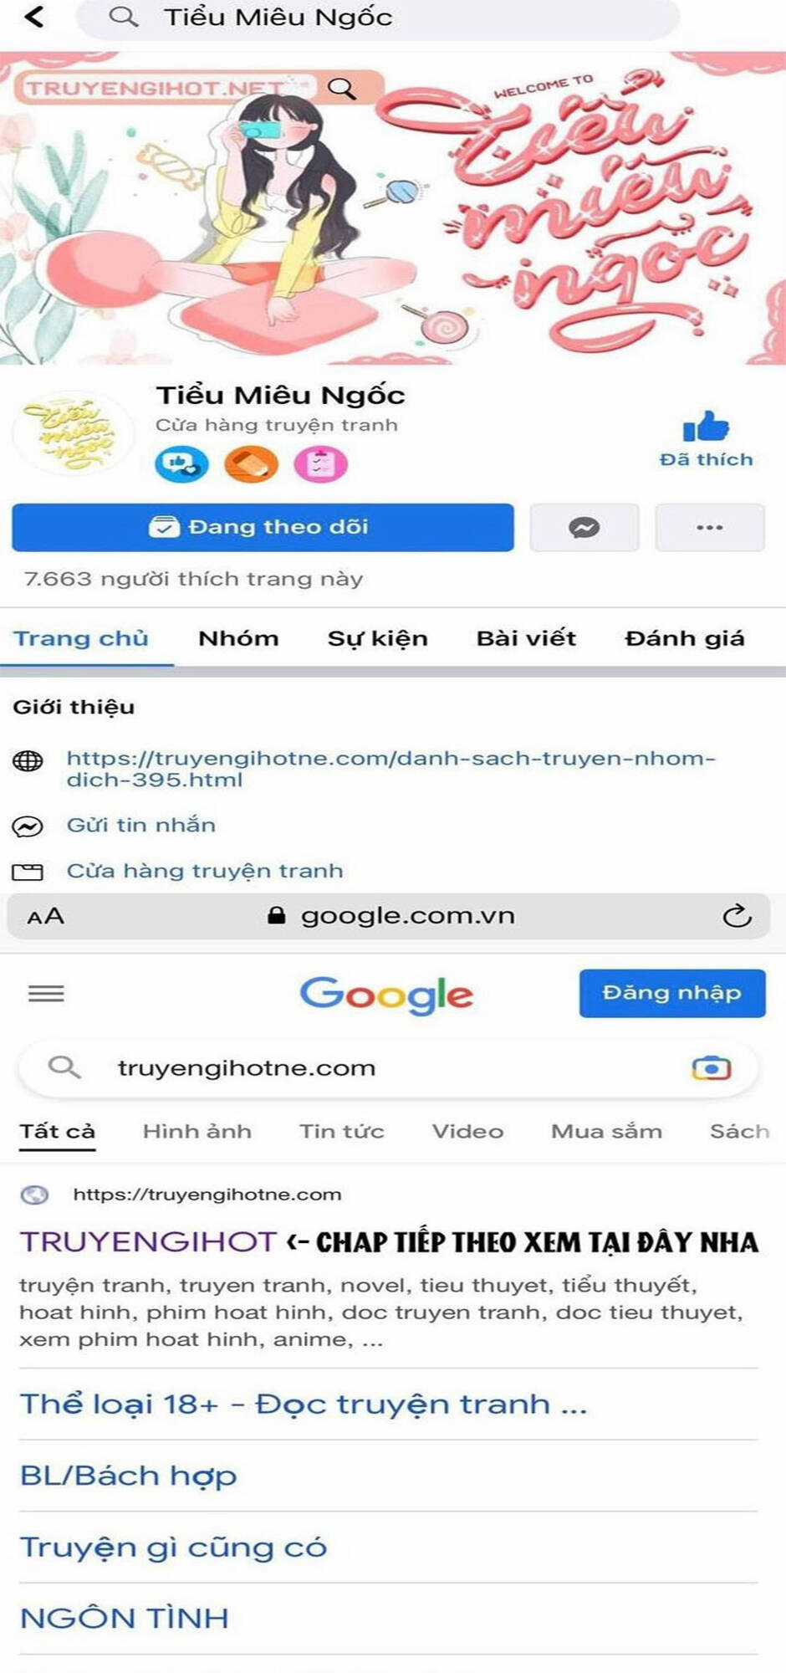Open the AA text size menu
Viewport: 786px width, 1673px height.
pyautogui.click(x=45, y=917)
